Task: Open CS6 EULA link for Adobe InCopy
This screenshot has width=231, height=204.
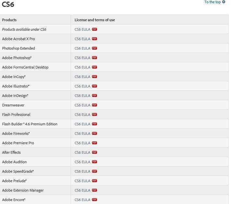Action: click(x=82, y=77)
